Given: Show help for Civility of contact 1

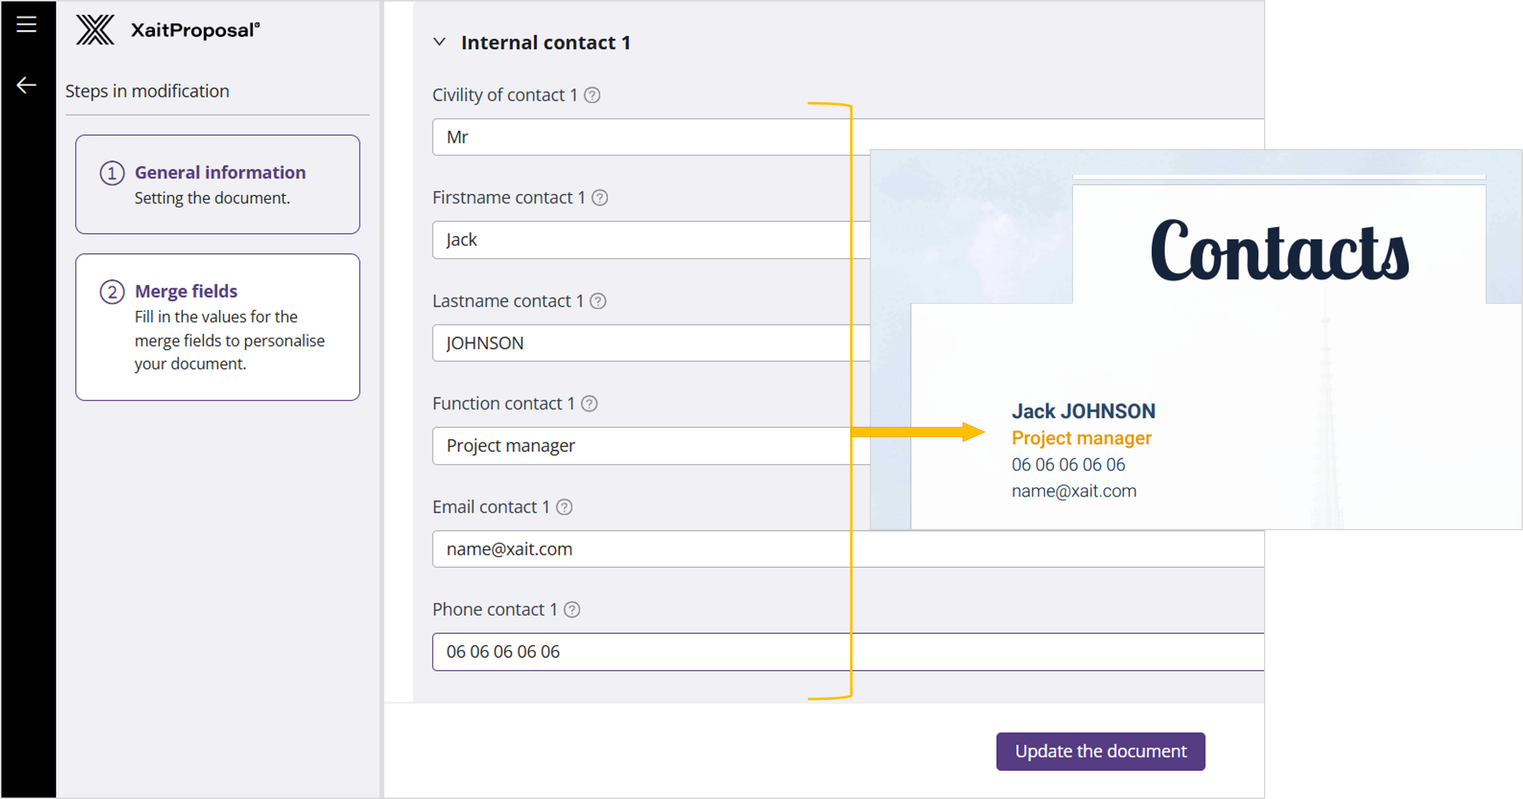Looking at the screenshot, I should click(x=592, y=95).
